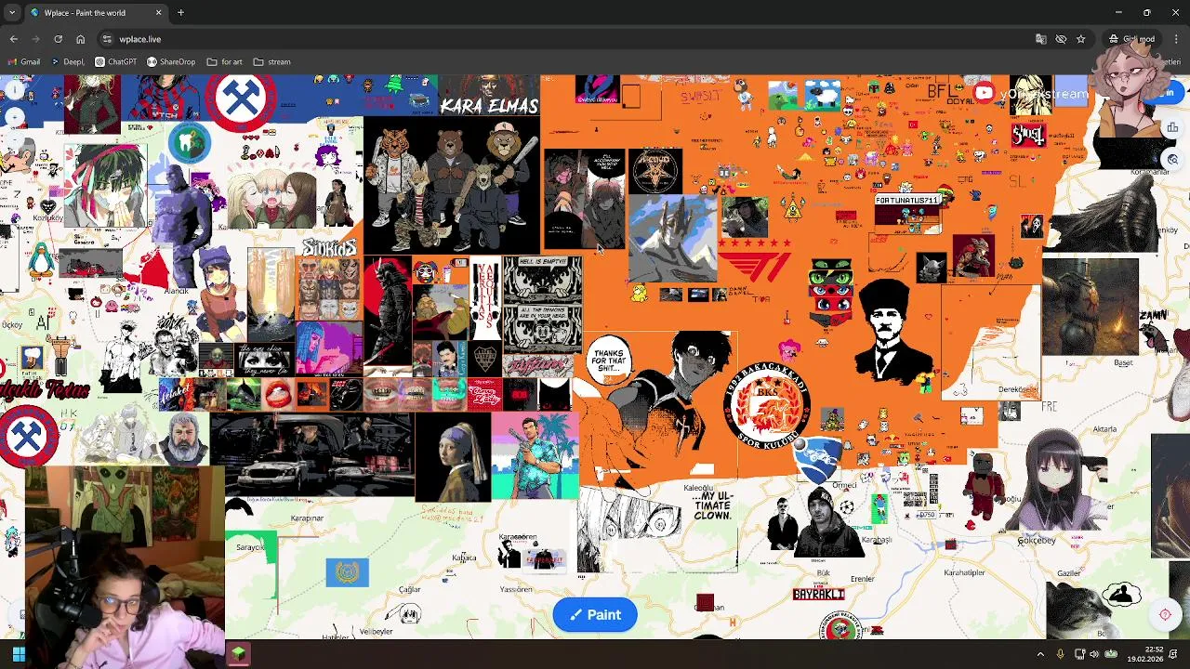
Task: Open the ShareDrop bookmark
Action: click(x=171, y=62)
